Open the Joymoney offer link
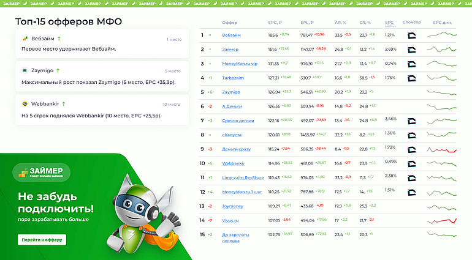The height and width of the screenshot is (260, 472). click(x=233, y=206)
